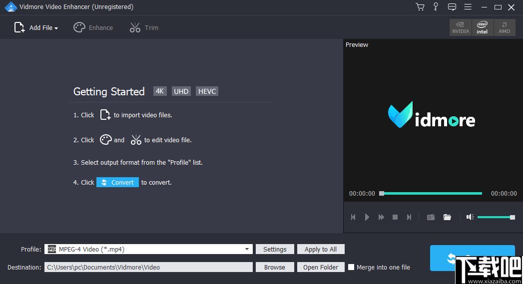The height and width of the screenshot is (284, 523).
Task: Toggle AMD acceleration
Action: click(505, 27)
